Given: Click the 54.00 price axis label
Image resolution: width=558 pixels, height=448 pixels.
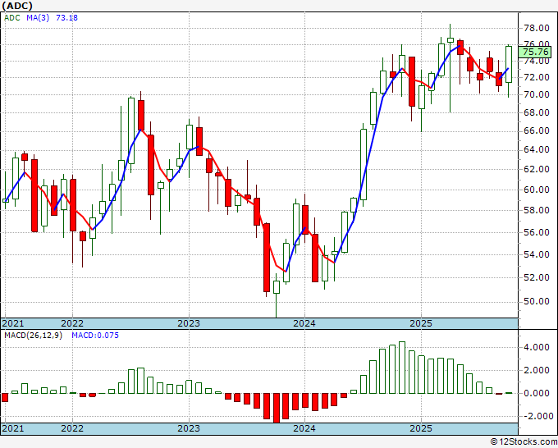Looking at the screenshot, I should click(536, 254).
